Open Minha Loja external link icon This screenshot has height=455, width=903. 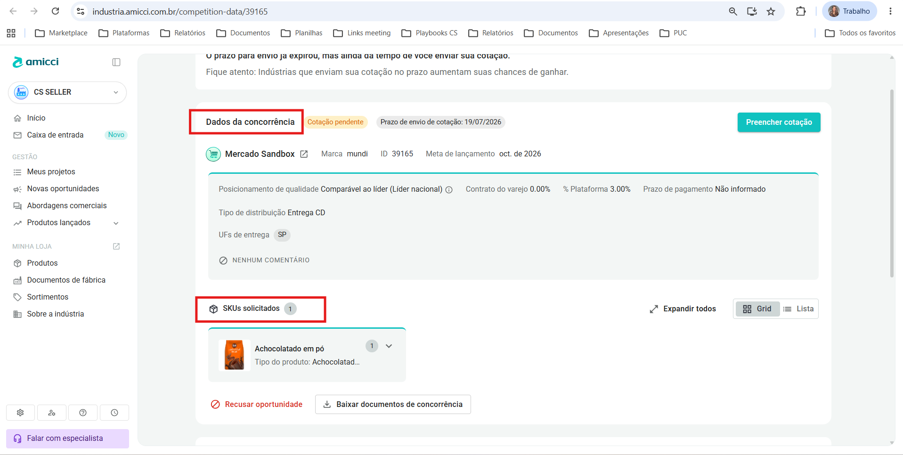(116, 246)
